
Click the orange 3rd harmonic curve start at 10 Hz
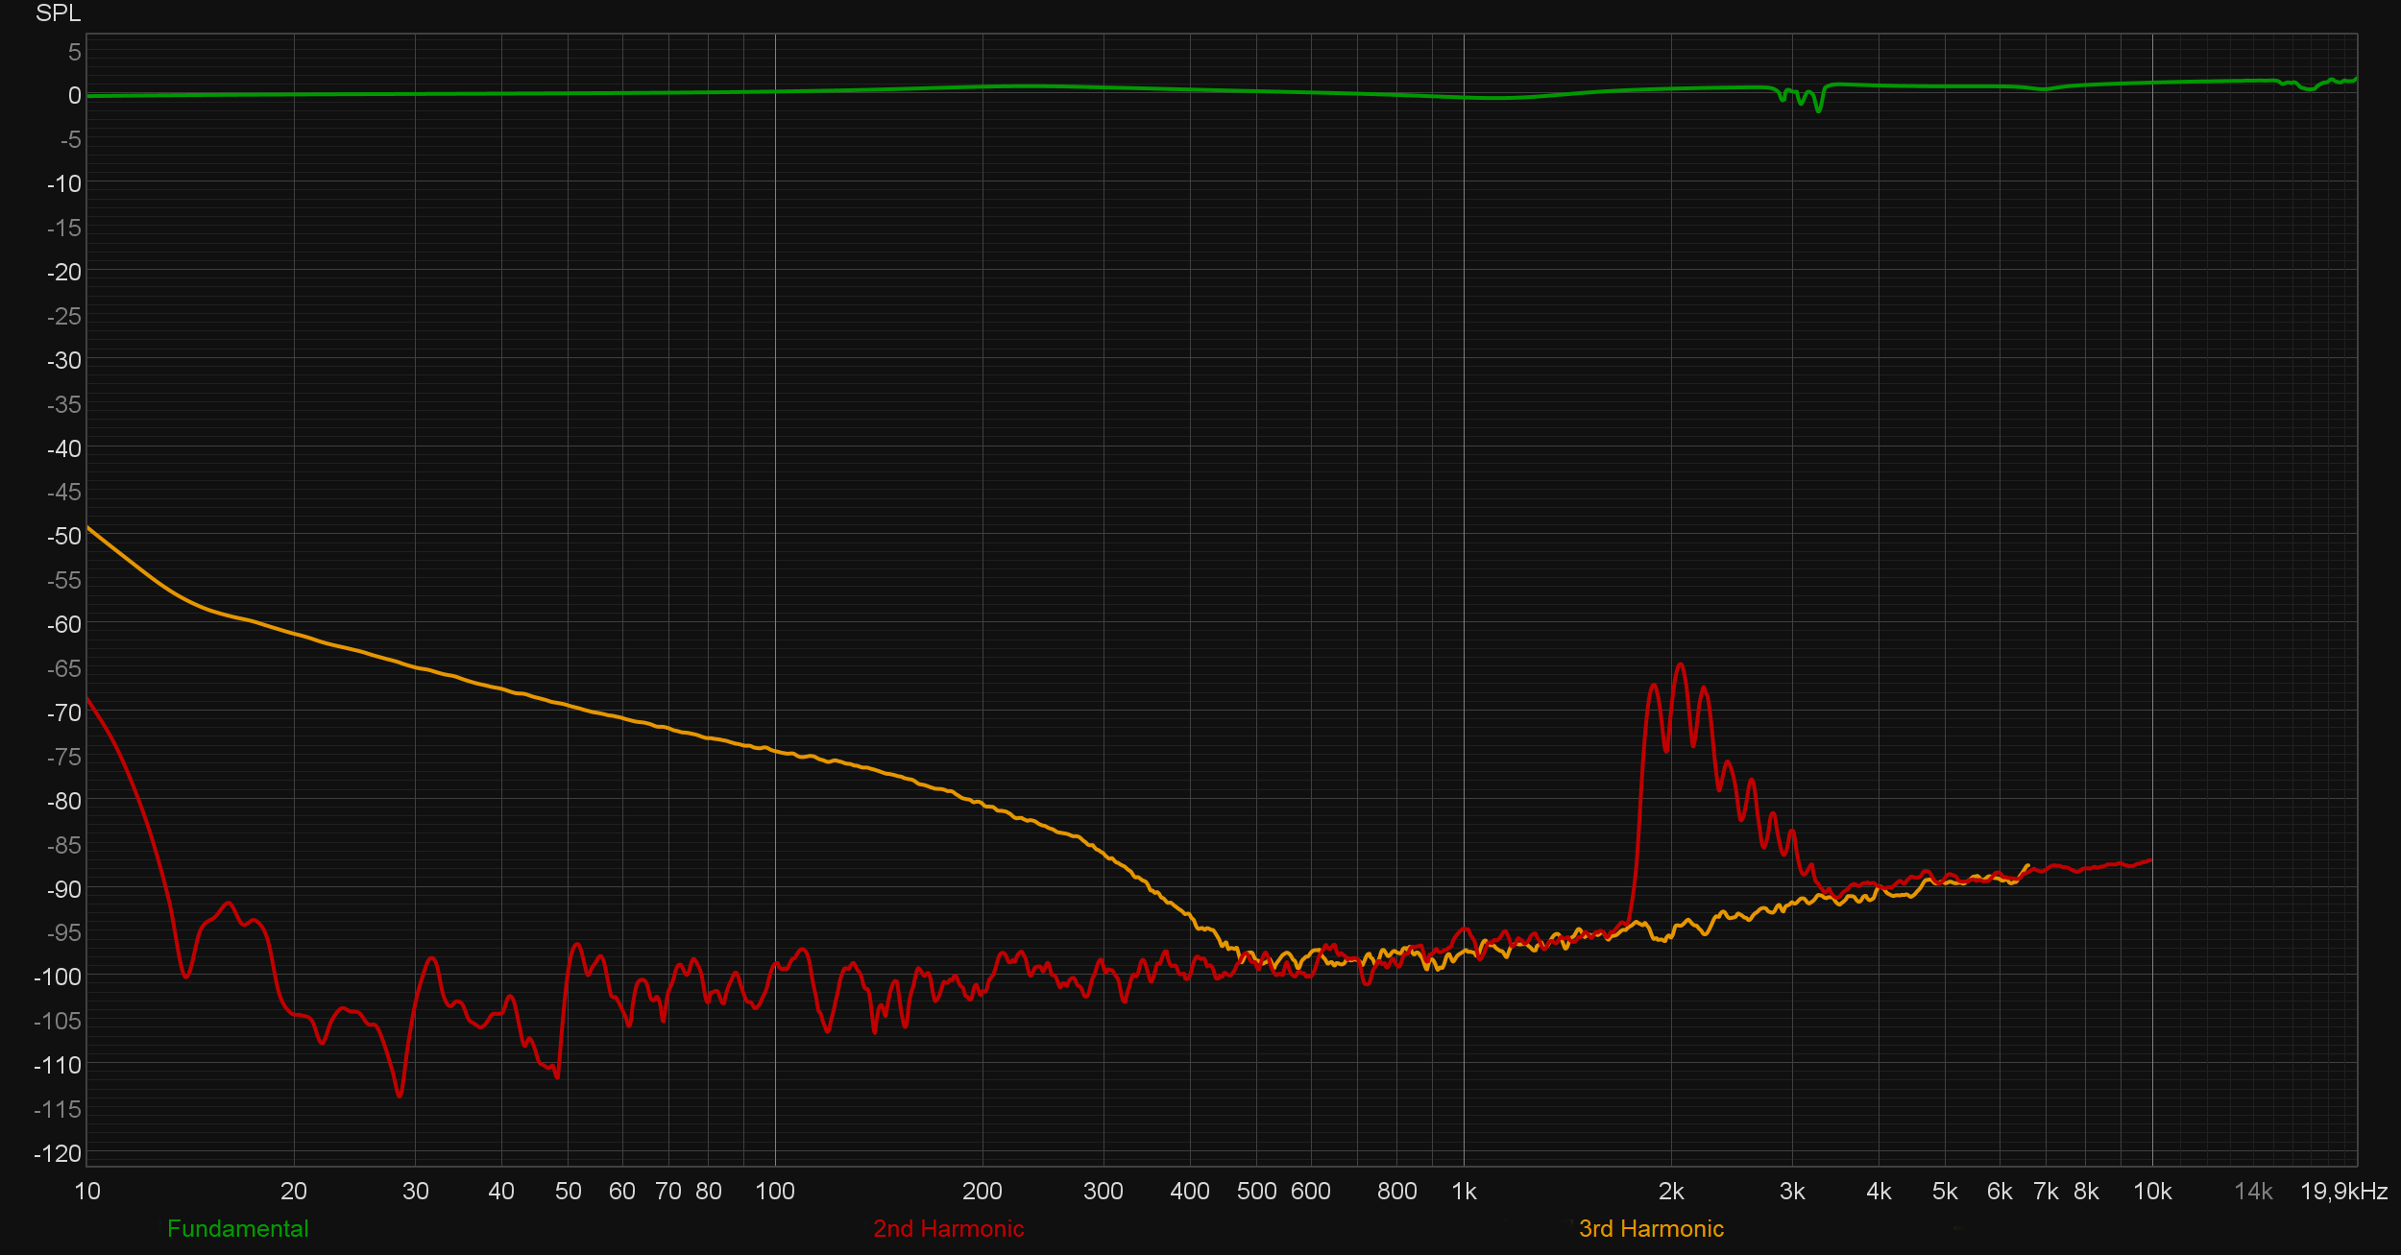tap(88, 527)
